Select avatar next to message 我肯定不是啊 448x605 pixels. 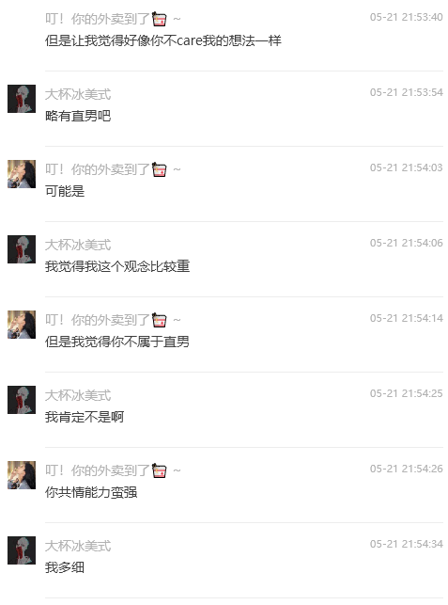[x=22, y=400]
